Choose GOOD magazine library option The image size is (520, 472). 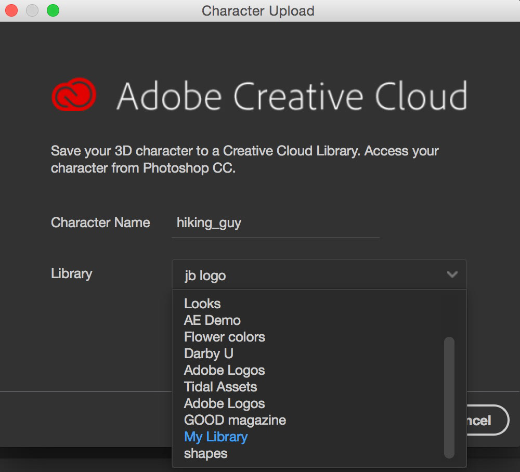[235, 421]
